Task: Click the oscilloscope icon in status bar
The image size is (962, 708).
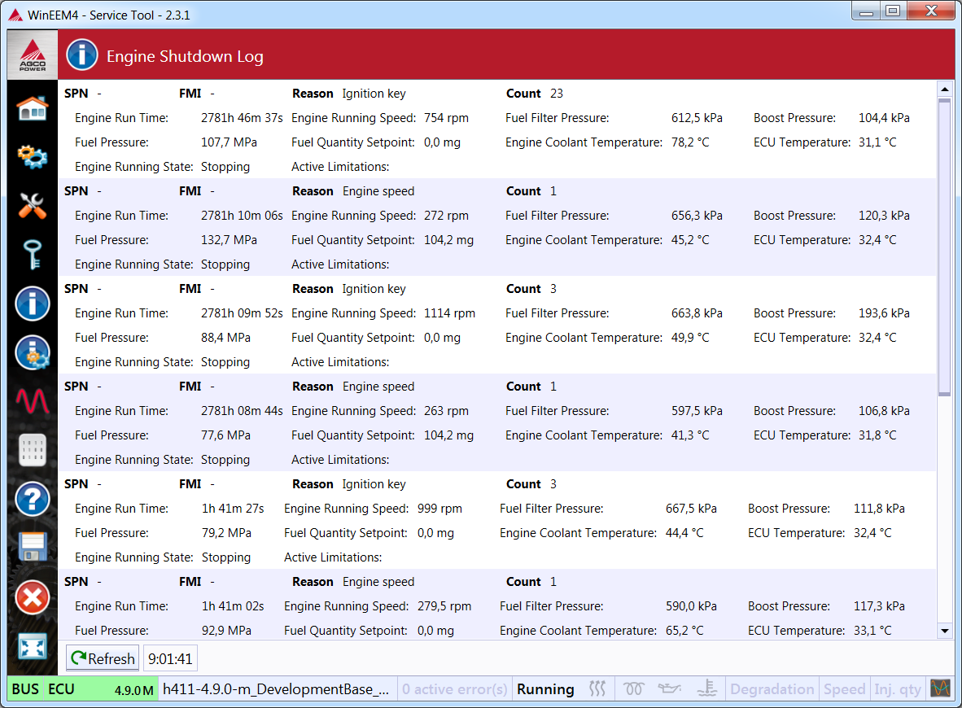Action: pyautogui.click(x=940, y=688)
